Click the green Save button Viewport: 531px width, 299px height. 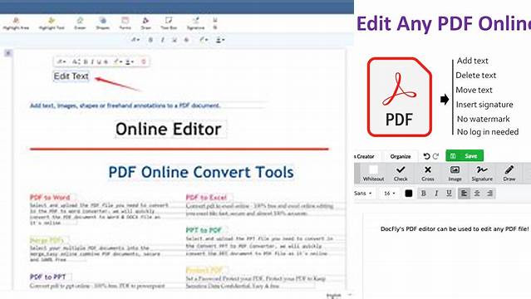[465, 156]
